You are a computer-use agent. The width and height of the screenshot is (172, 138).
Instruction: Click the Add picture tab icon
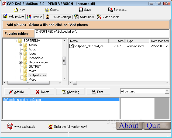coord(5,16)
